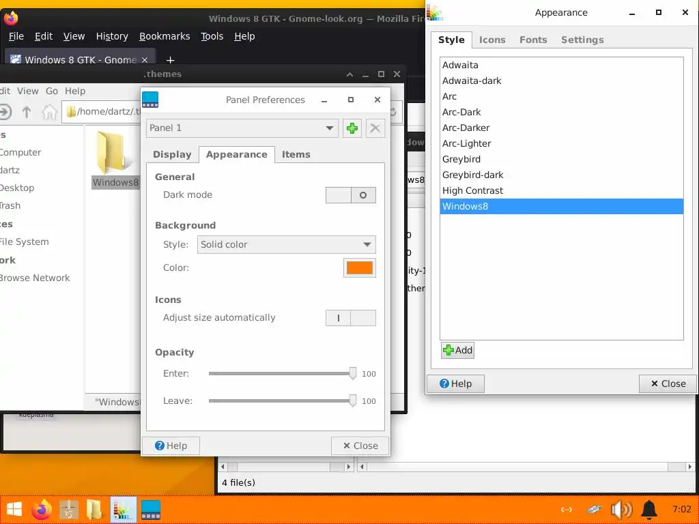Click the forward arrow in file manager toolbar

(5, 112)
